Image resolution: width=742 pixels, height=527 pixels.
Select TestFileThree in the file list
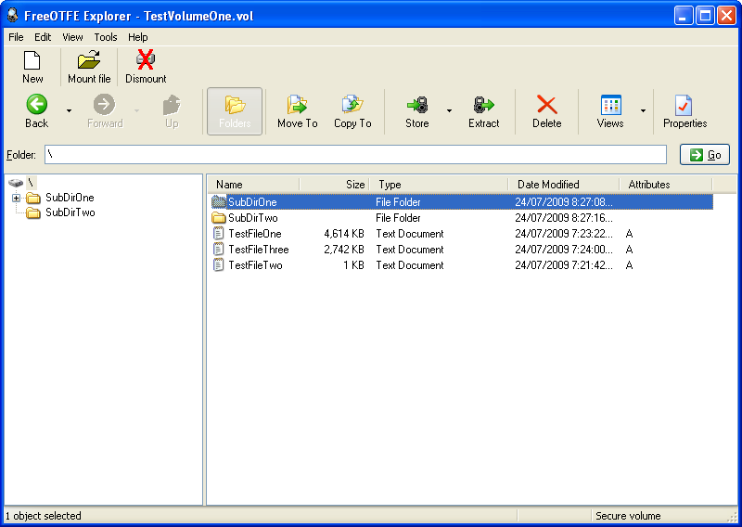pos(258,250)
